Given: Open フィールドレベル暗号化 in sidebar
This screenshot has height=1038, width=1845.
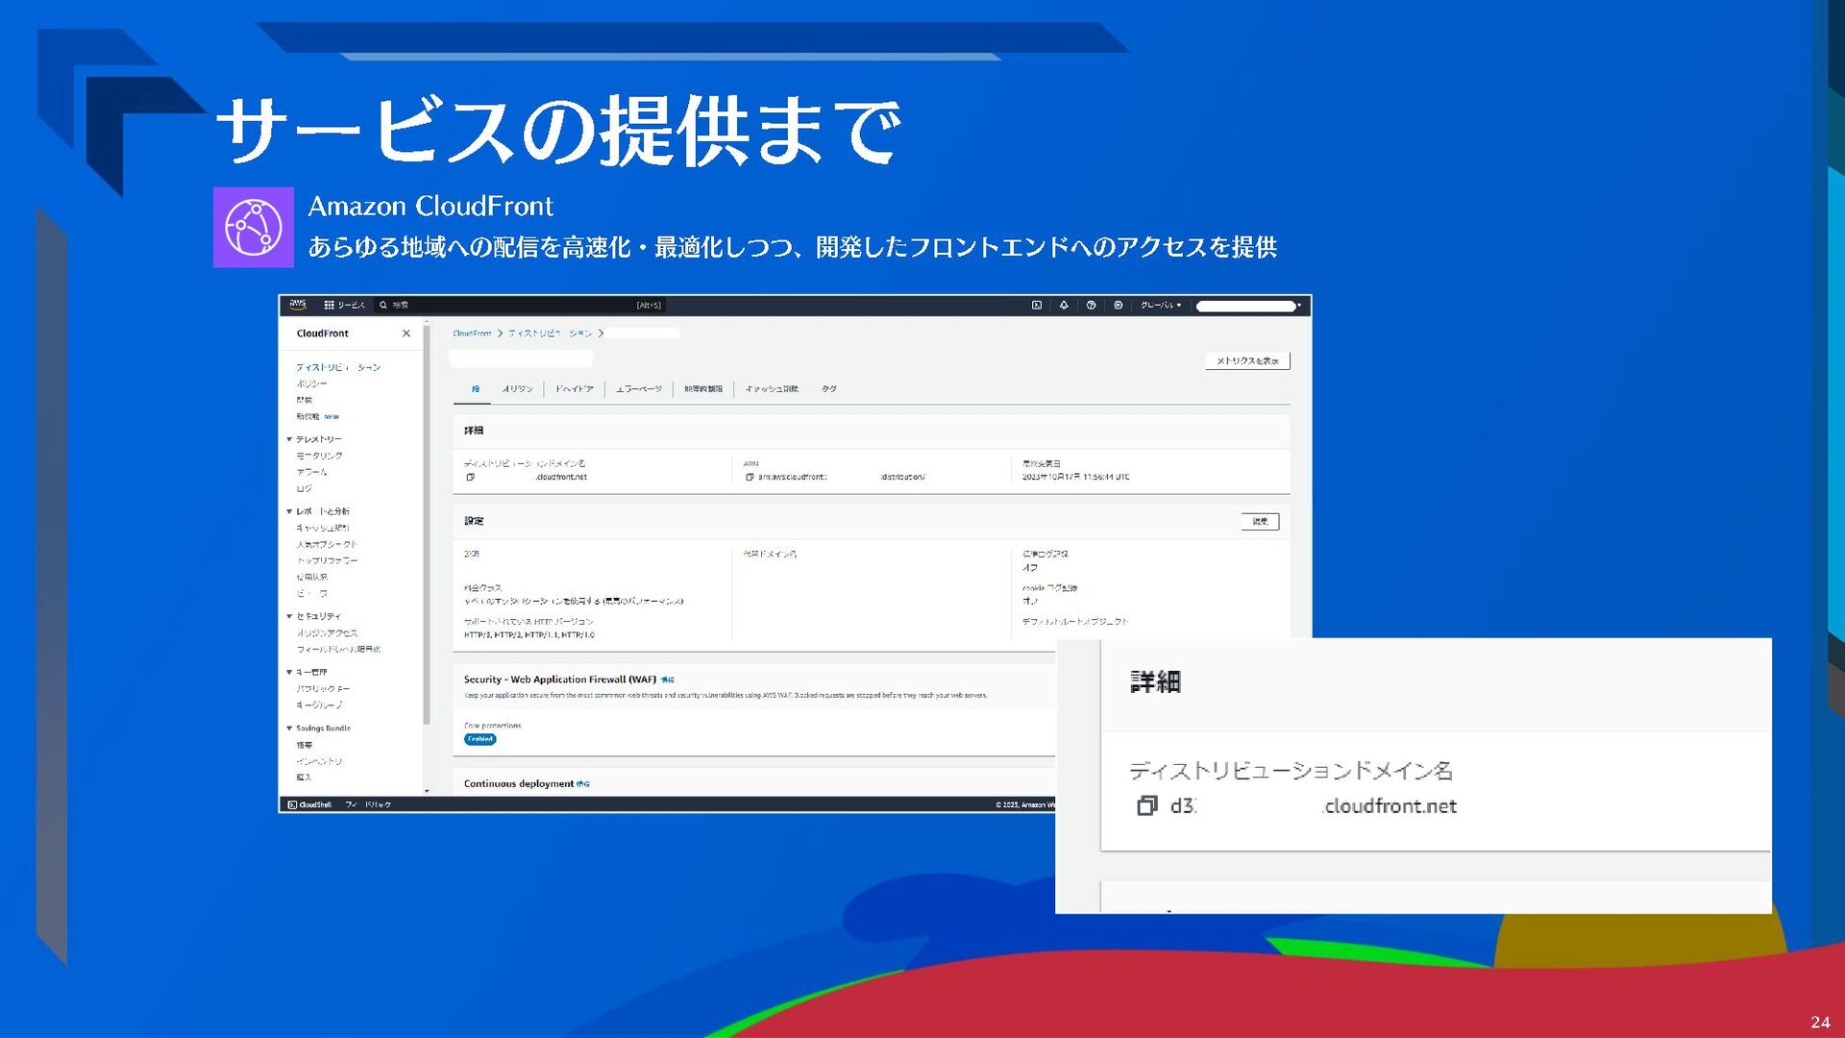Looking at the screenshot, I should pos(338,649).
